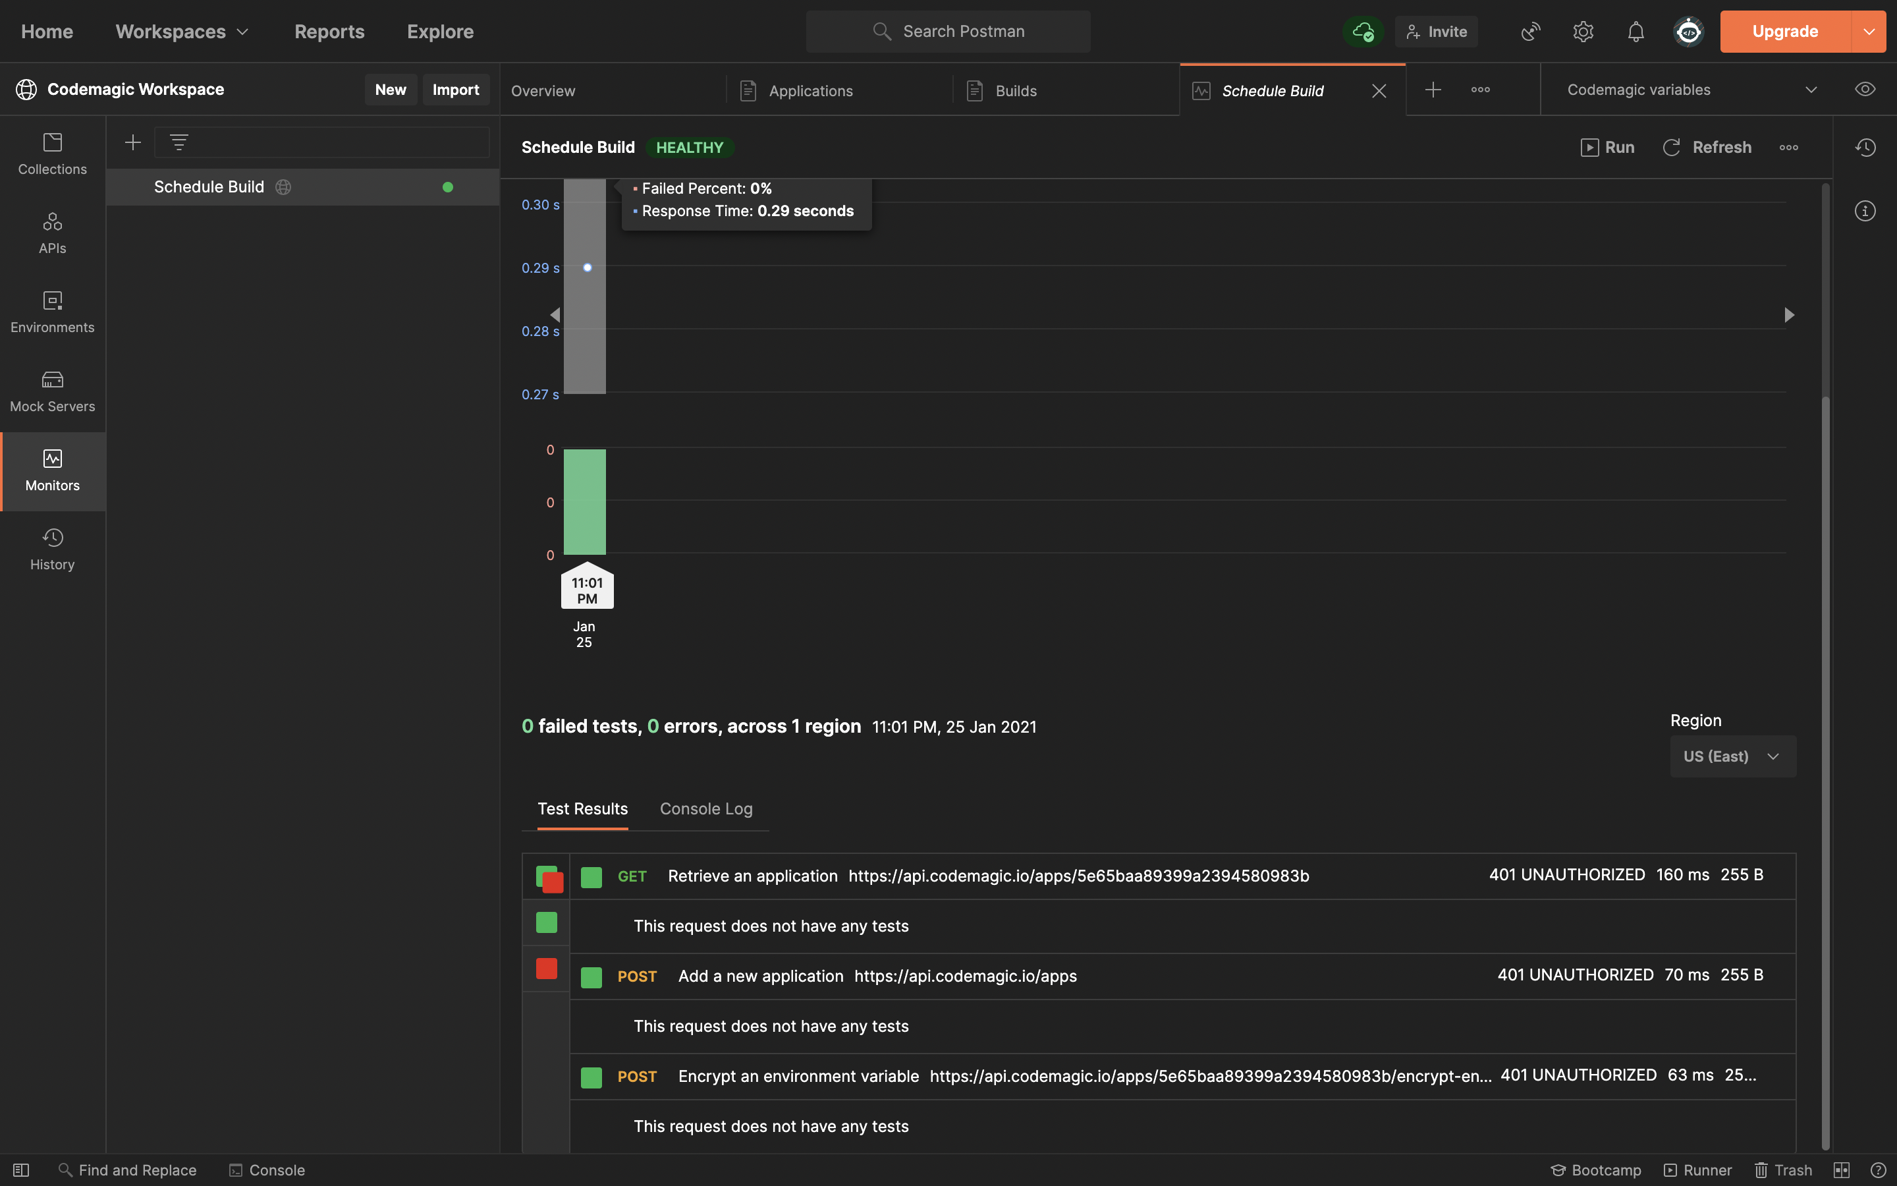1897x1186 pixels.
Task: Switch to the Console Log tab
Action: click(x=705, y=808)
